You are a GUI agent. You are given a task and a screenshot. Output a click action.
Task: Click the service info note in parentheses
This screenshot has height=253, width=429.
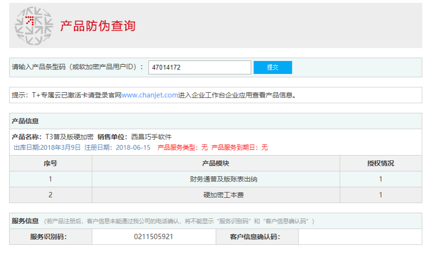tap(179, 221)
